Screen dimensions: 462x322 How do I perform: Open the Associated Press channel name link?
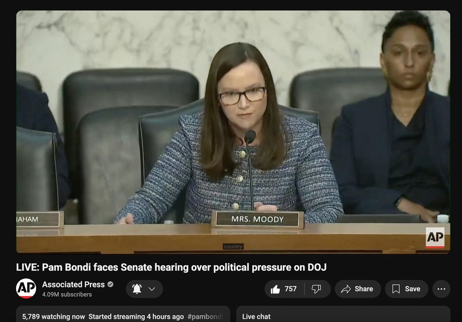(x=73, y=284)
